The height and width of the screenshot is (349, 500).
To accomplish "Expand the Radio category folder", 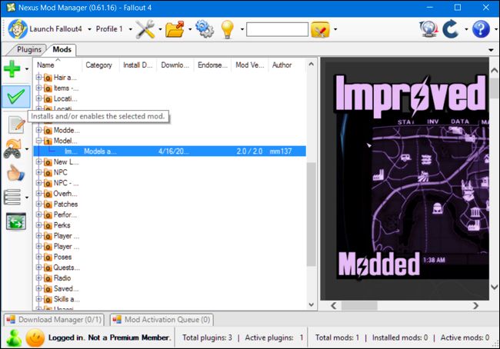I will click(x=39, y=278).
